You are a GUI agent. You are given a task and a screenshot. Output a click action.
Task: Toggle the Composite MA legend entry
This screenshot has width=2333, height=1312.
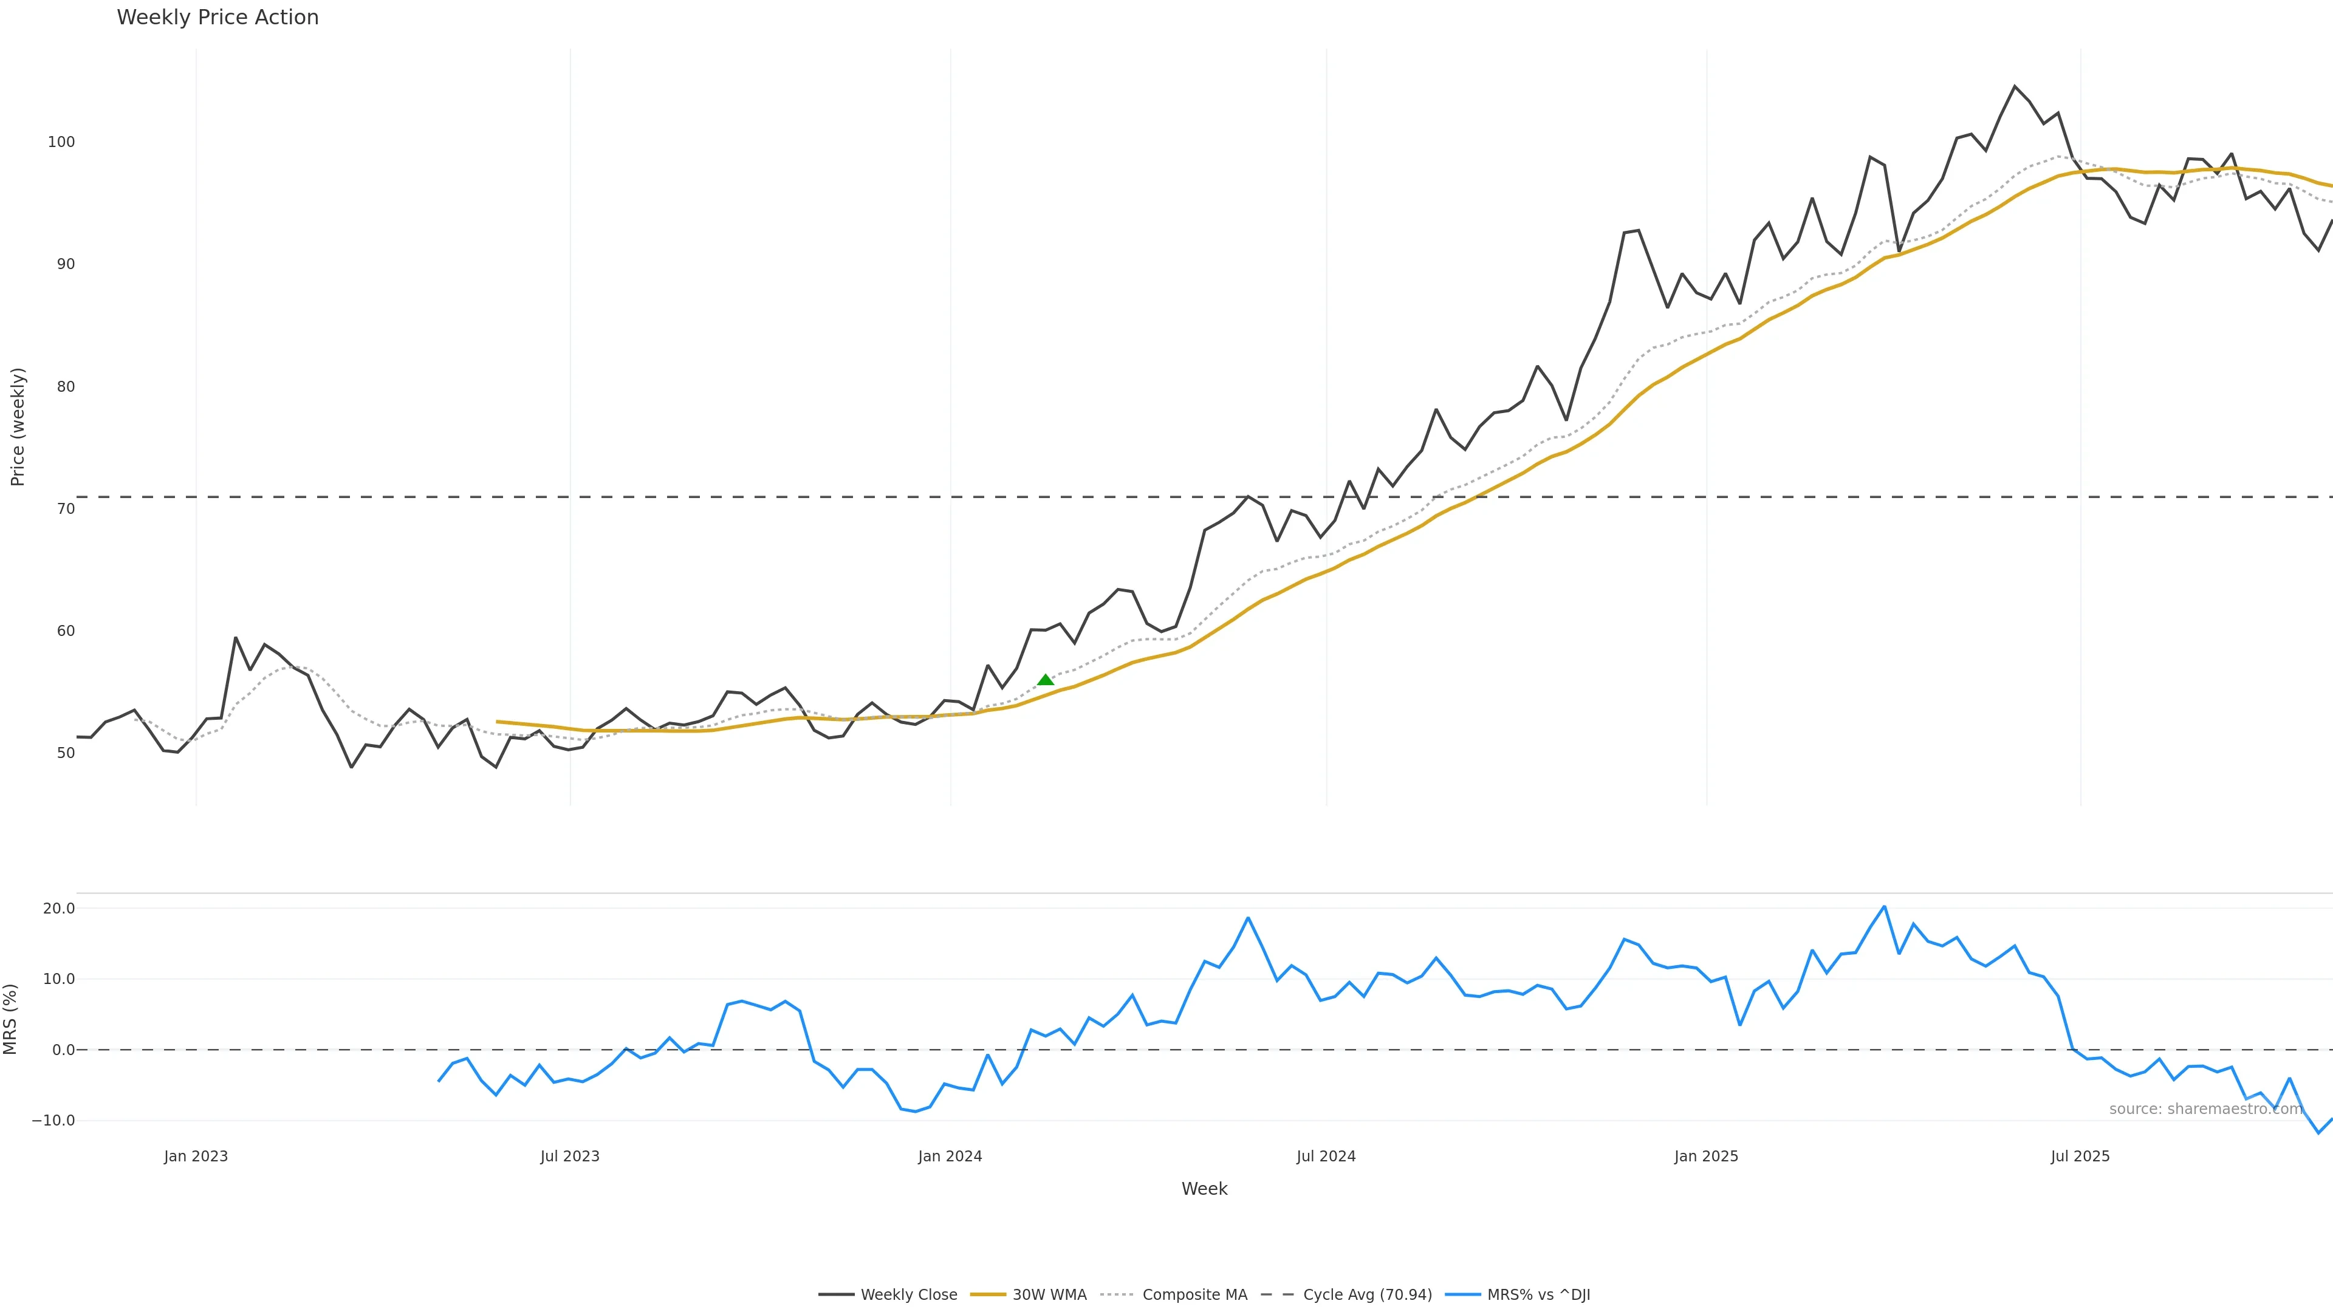pyautogui.click(x=1194, y=1295)
